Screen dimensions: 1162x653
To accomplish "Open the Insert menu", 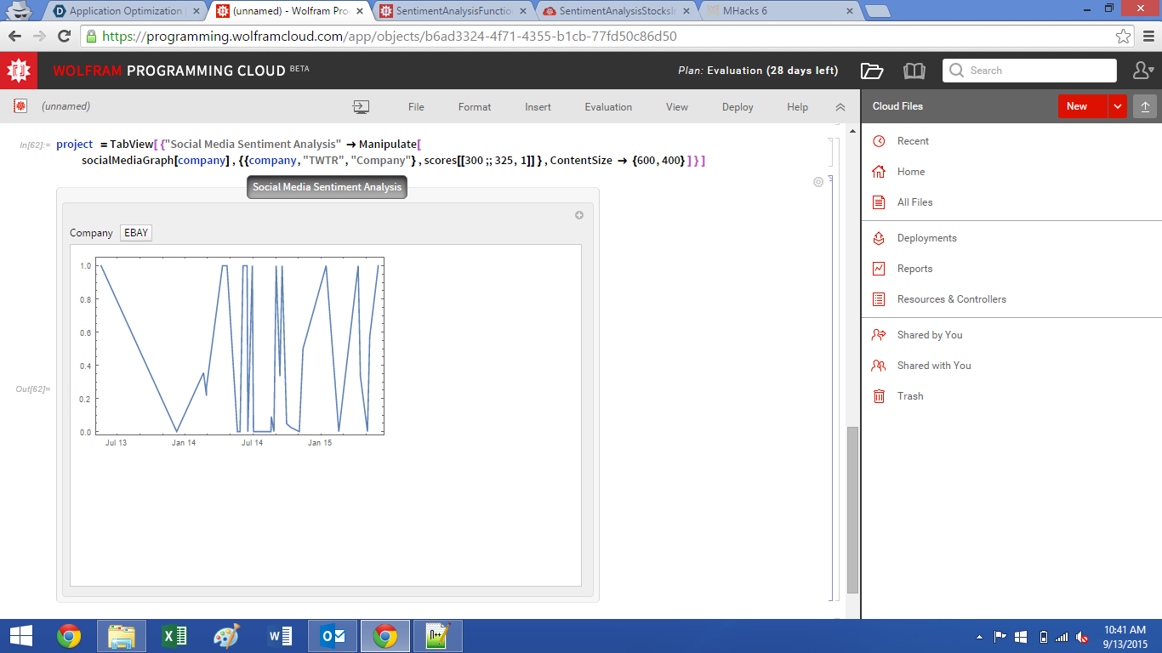I will 538,107.
